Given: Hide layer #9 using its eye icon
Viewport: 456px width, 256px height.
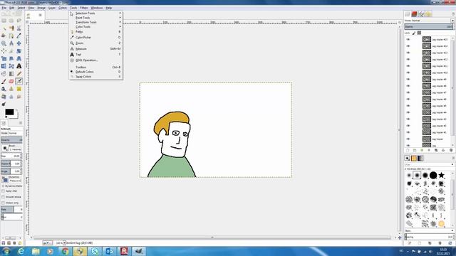Looking at the screenshot, I should coord(408,79).
